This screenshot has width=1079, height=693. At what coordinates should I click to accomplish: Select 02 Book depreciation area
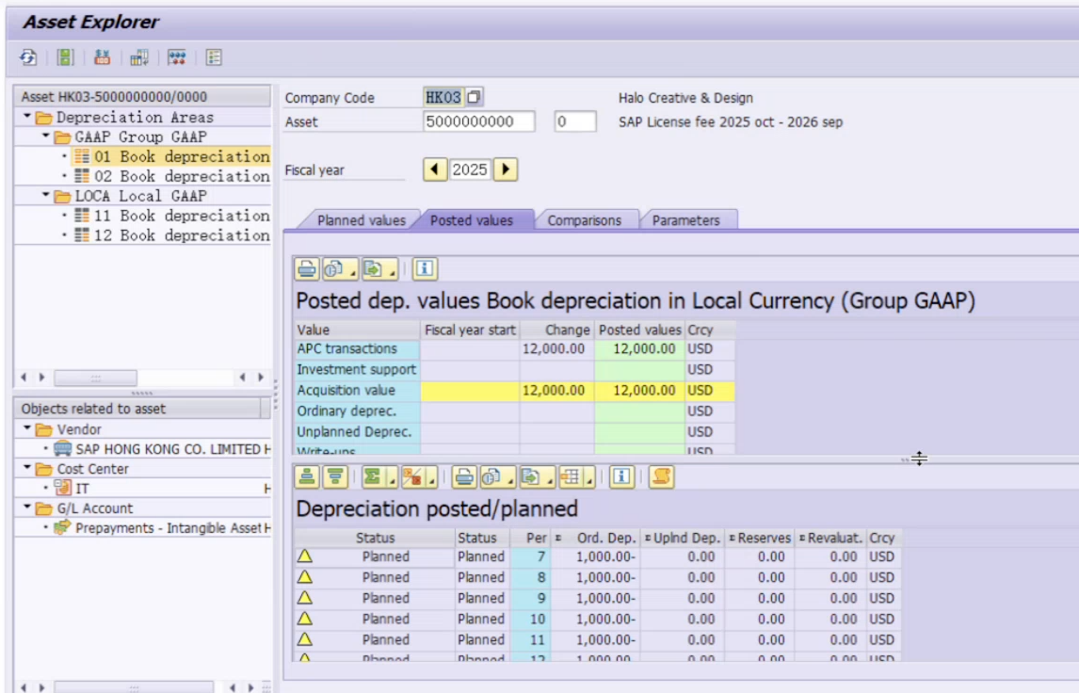[x=181, y=176]
